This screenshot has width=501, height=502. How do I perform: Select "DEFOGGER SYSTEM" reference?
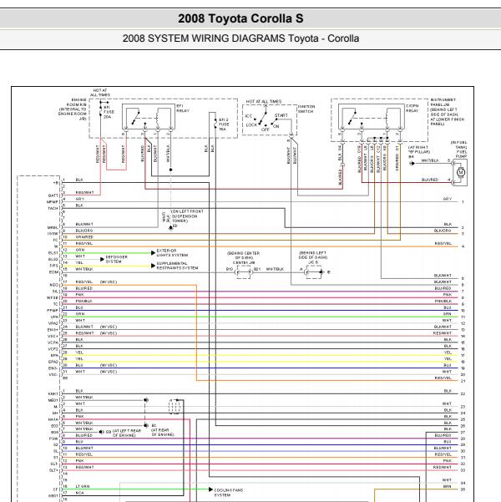(116, 259)
